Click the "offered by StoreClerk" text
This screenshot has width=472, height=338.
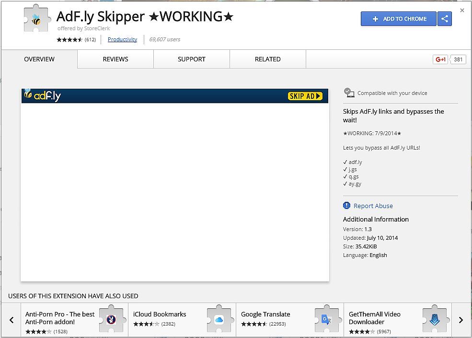[84, 28]
